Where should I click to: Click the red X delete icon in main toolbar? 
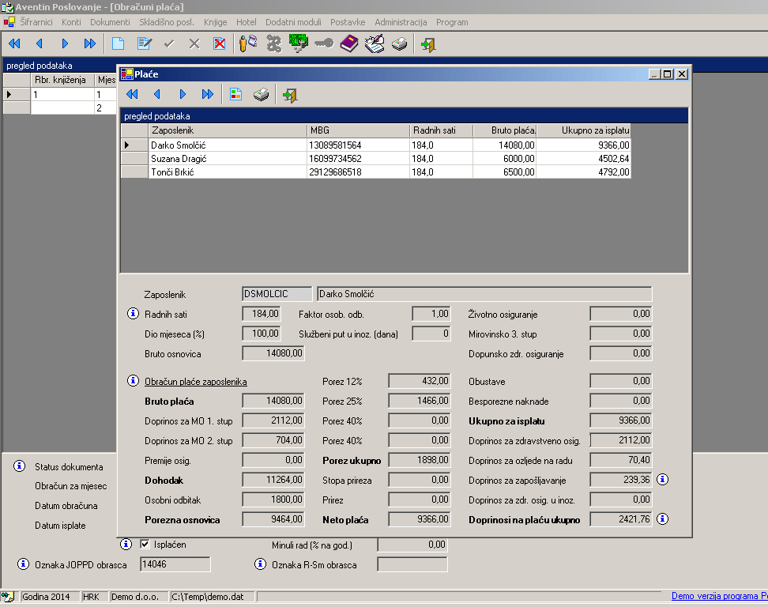click(220, 44)
